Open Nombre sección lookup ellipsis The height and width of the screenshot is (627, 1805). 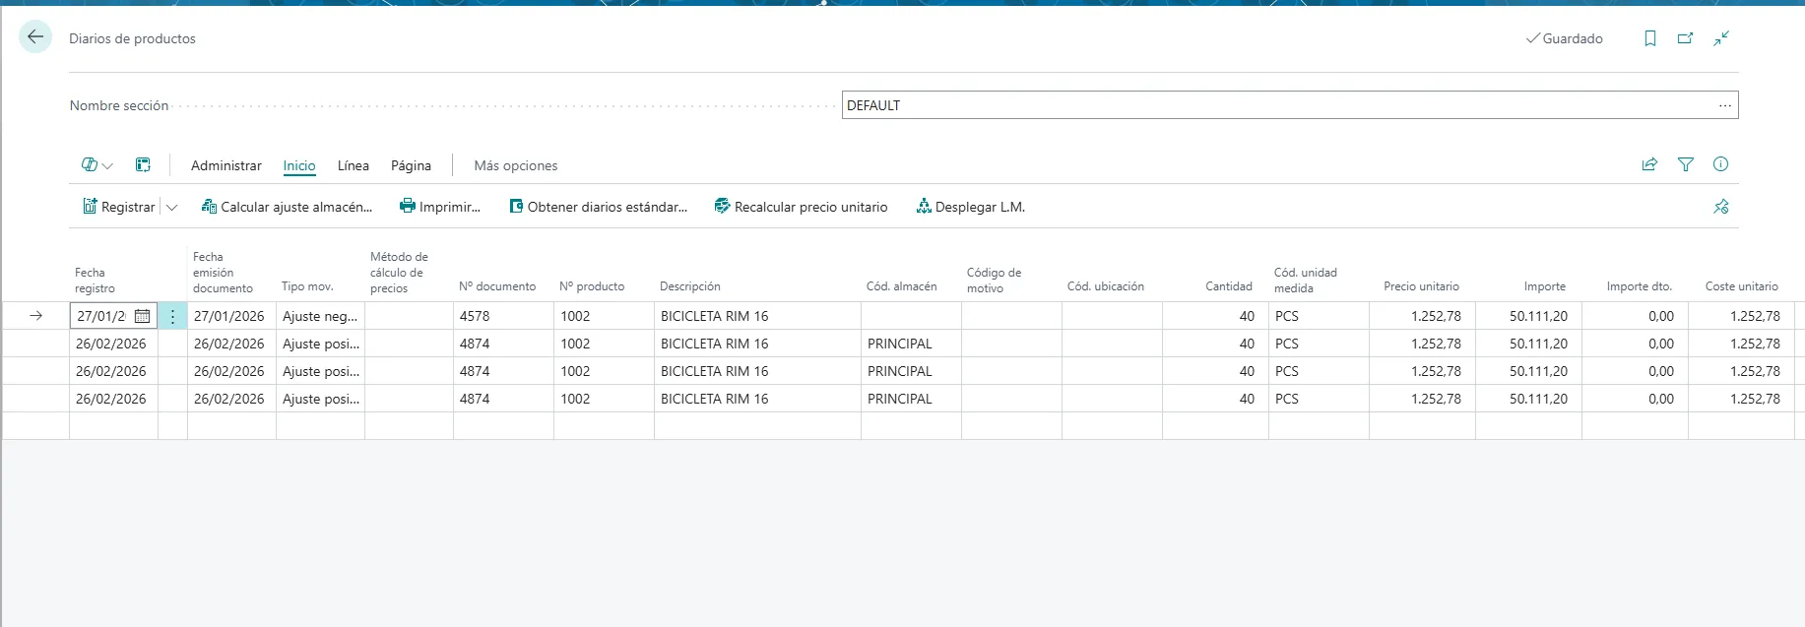pyautogui.click(x=1724, y=105)
